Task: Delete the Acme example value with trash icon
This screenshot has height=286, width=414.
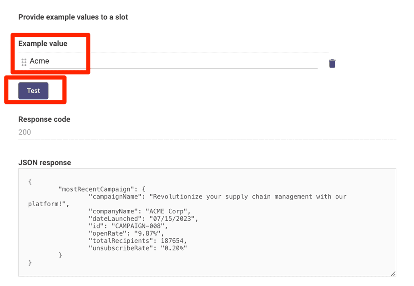Action: click(332, 63)
